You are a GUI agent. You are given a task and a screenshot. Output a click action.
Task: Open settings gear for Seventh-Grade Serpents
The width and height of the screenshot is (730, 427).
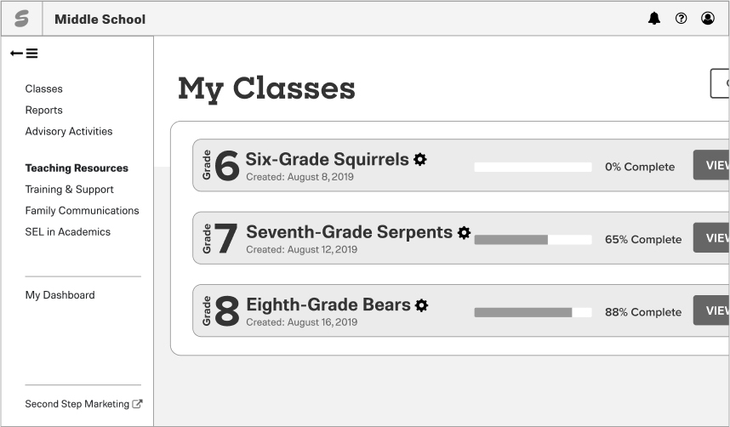pyautogui.click(x=464, y=232)
